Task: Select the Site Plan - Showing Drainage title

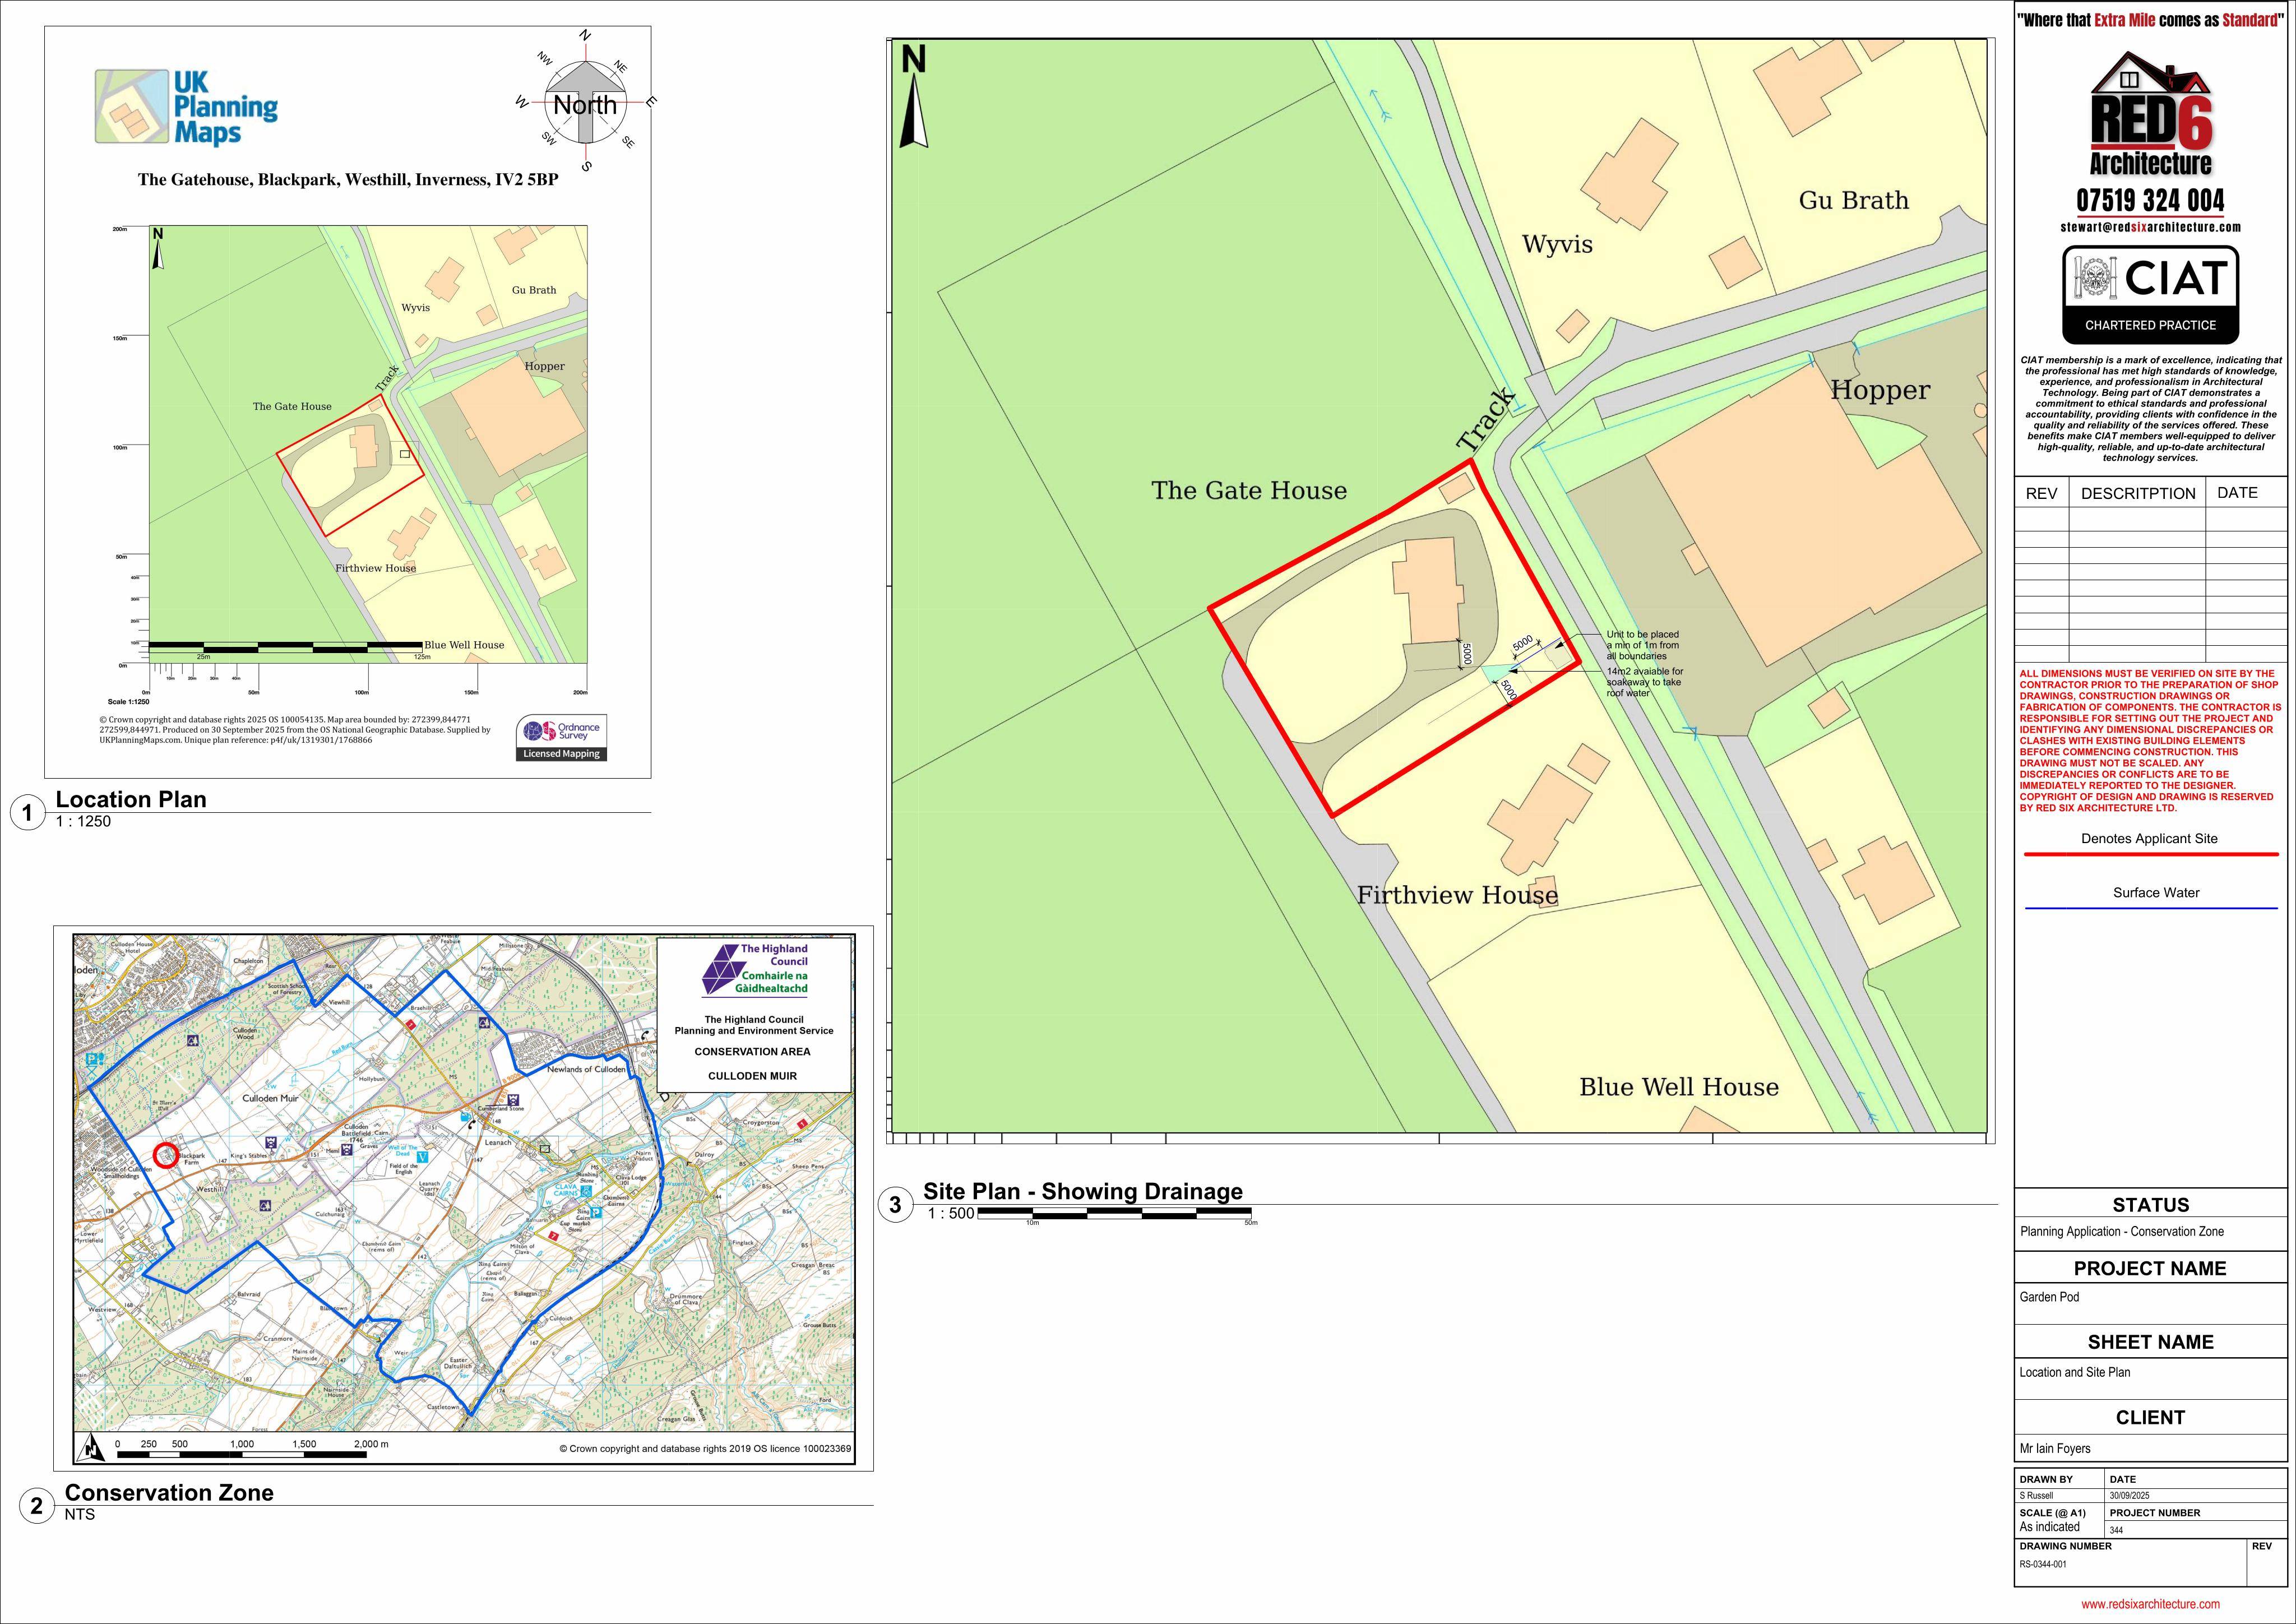Action: [1083, 1191]
